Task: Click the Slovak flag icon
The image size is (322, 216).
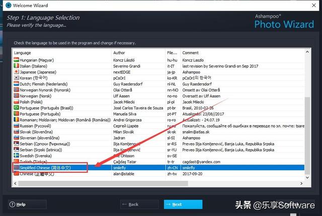Action: pyautogui.click(x=16, y=132)
